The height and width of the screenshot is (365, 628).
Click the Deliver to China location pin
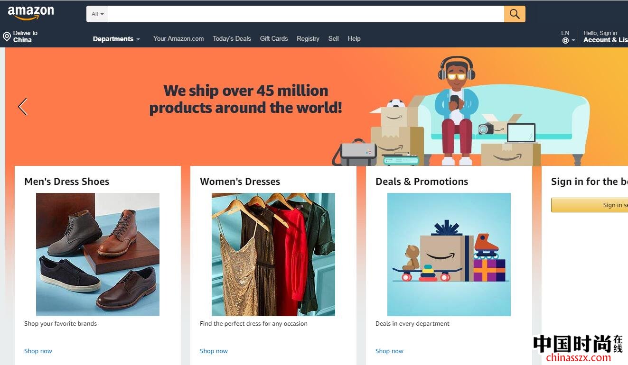click(x=7, y=36)
